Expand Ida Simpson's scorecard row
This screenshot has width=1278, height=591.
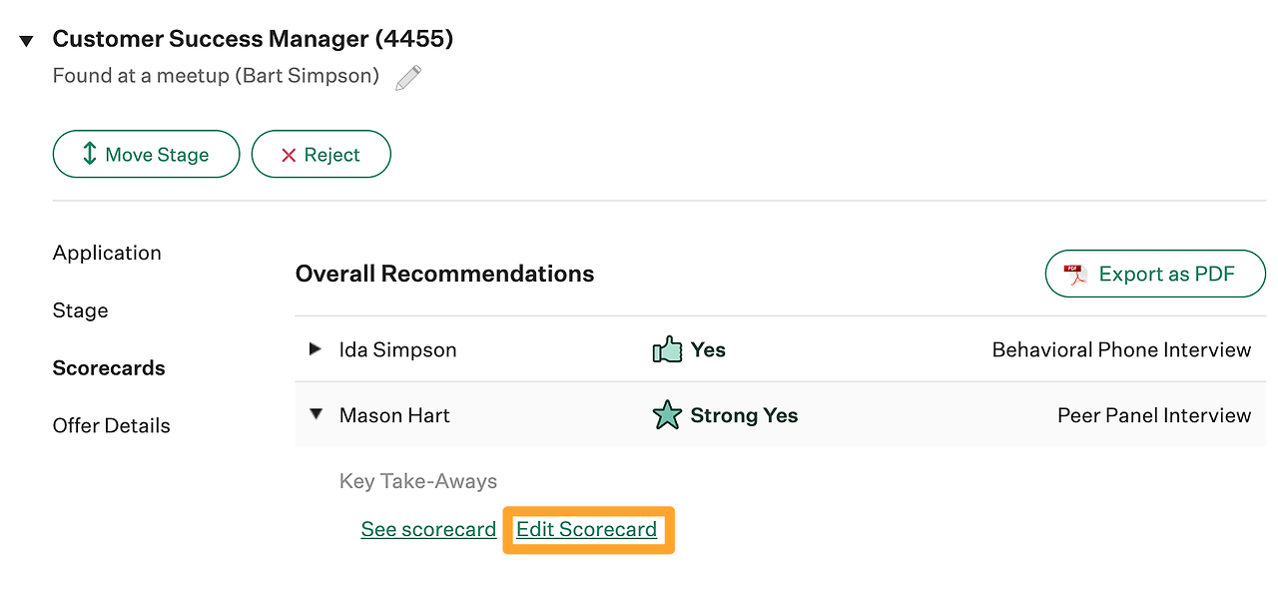(316, 349)
